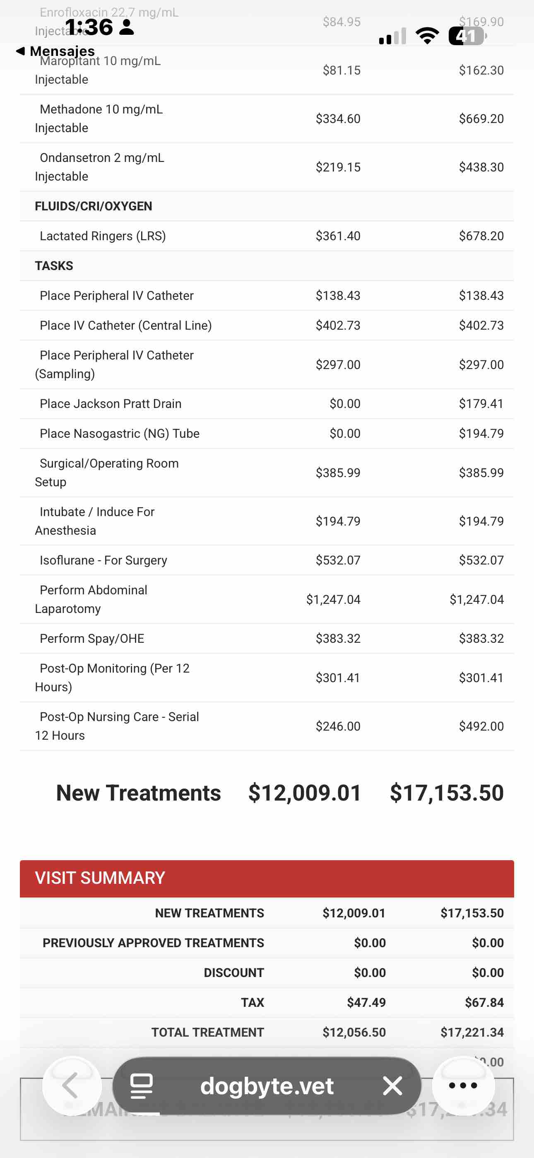Image resolution: width=534 pixels, height=1158 pixels.
Task: Select the Place Jackson Pratt Drain row
Action: tap(111, 404)
